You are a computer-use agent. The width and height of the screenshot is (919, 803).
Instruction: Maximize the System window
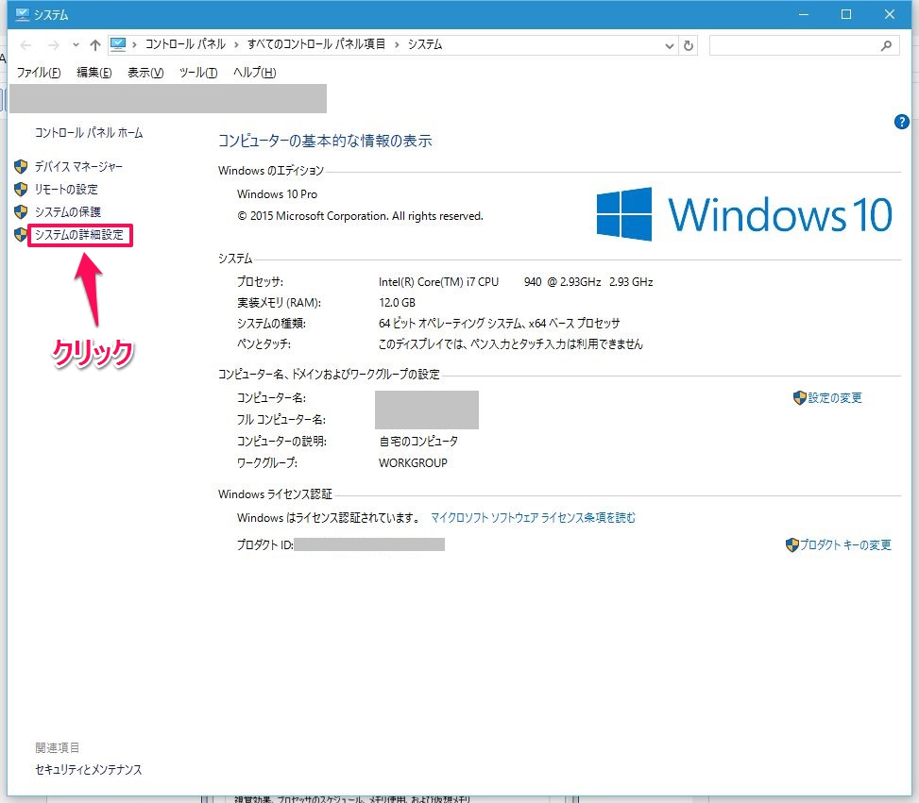click(846, 14)
